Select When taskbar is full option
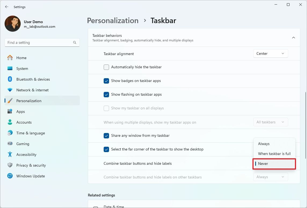307x208 pixels. coord(274,153)
